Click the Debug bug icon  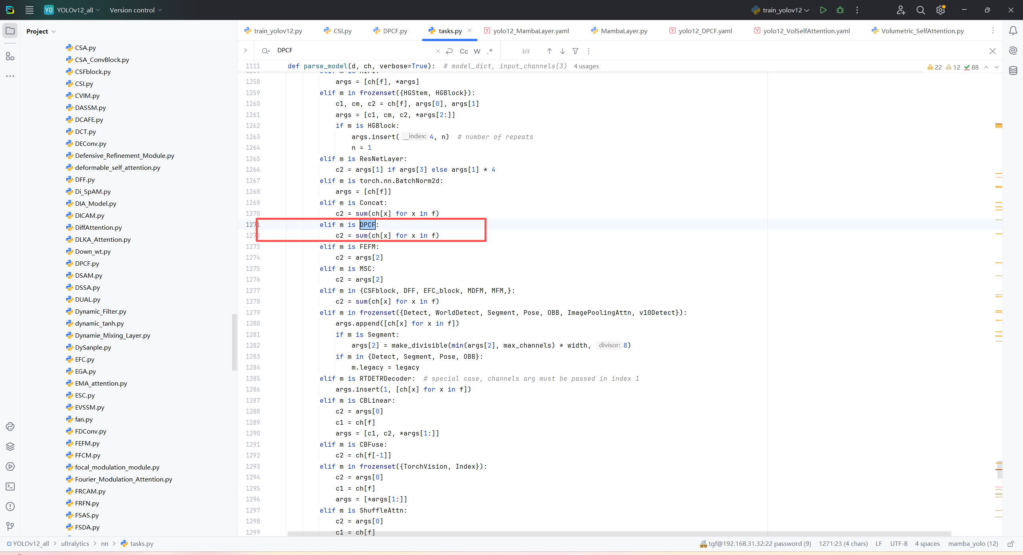point(840,10)
